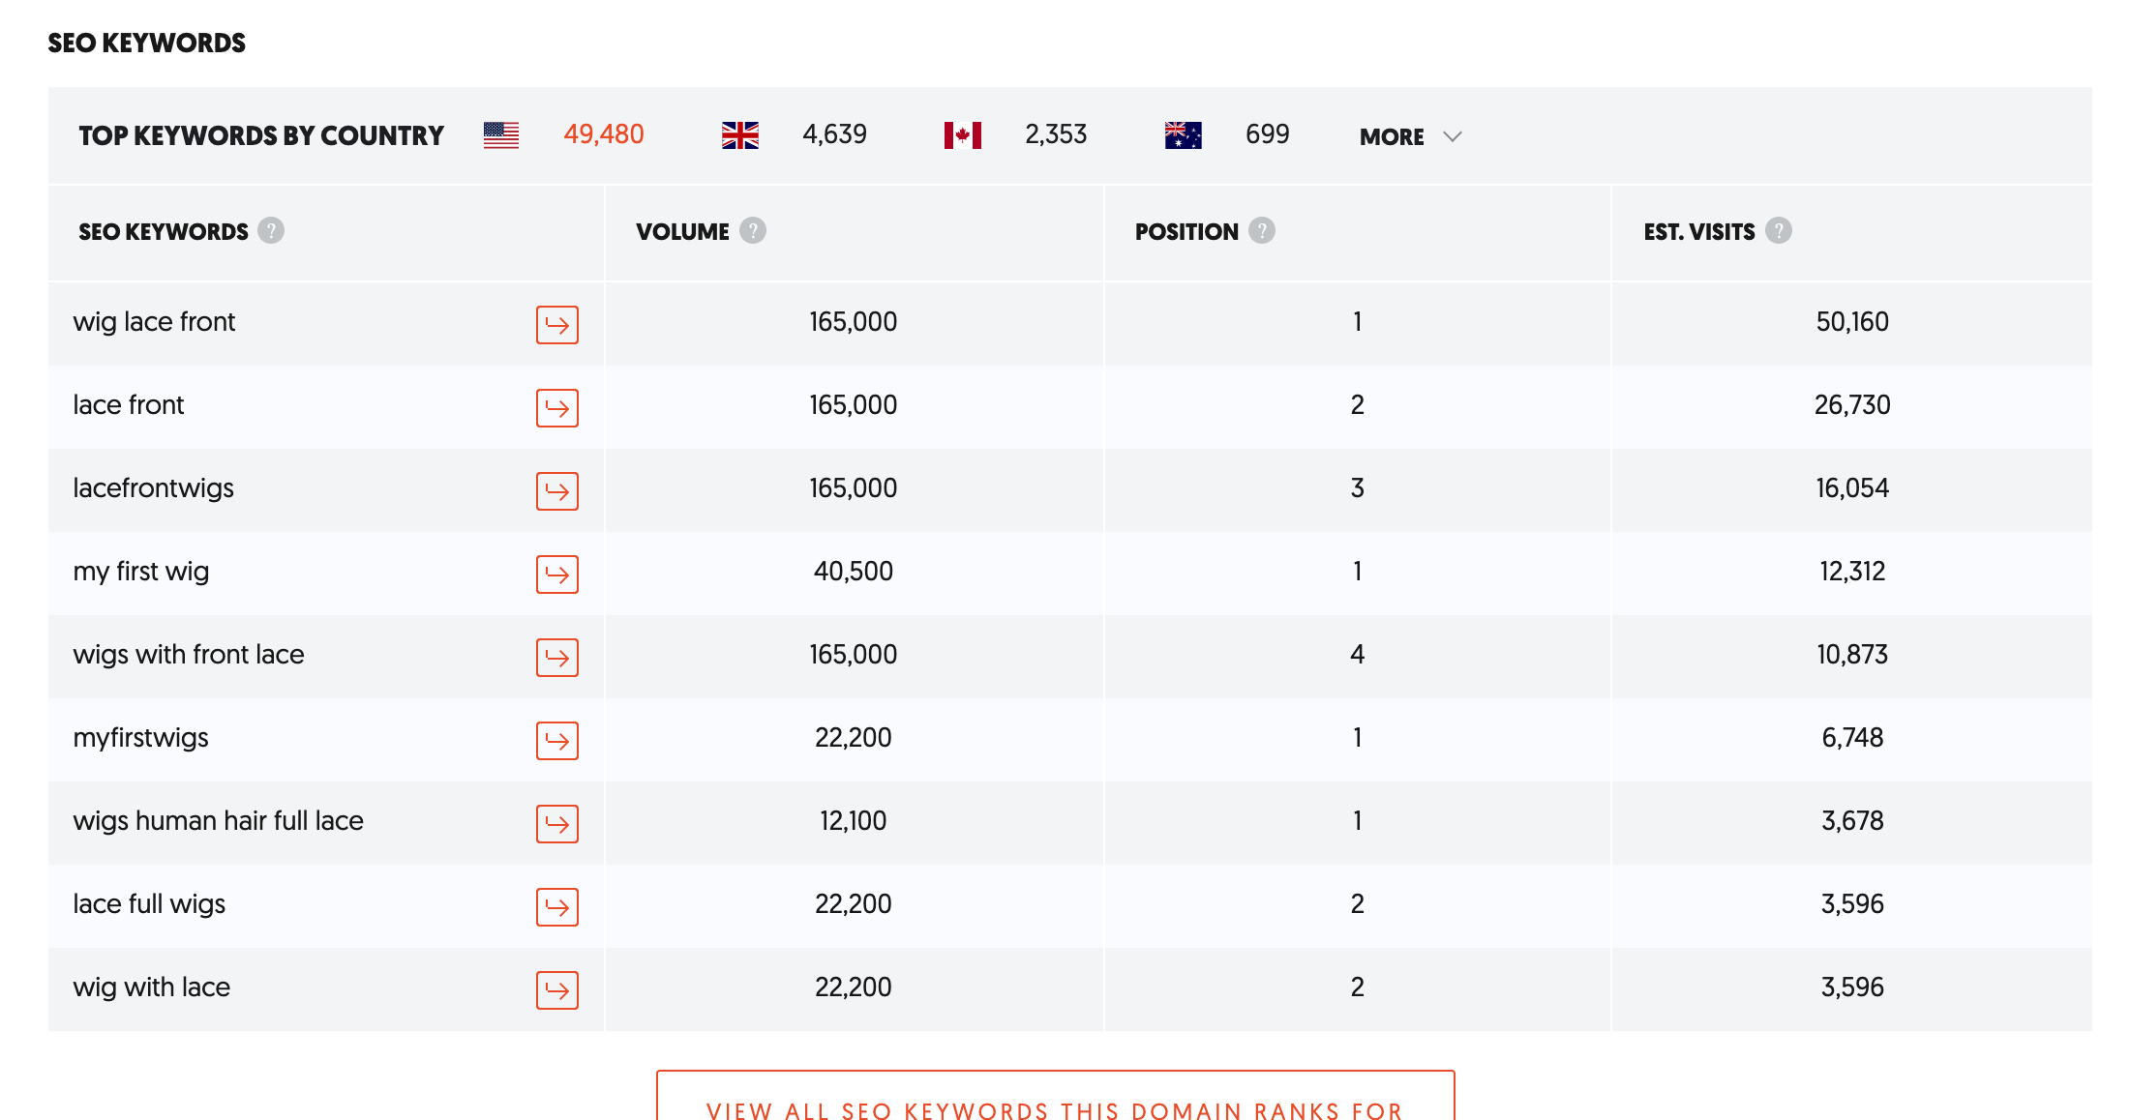Show help tooltip for Est. Visits column

pos(1779,231)
